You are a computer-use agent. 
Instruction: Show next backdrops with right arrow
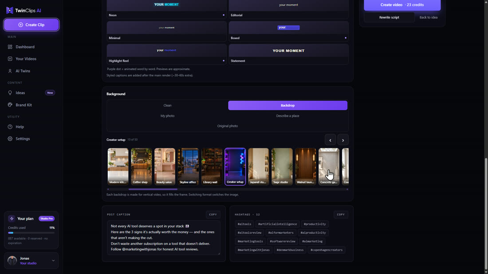pyautogui.click(x=343, y=140)
